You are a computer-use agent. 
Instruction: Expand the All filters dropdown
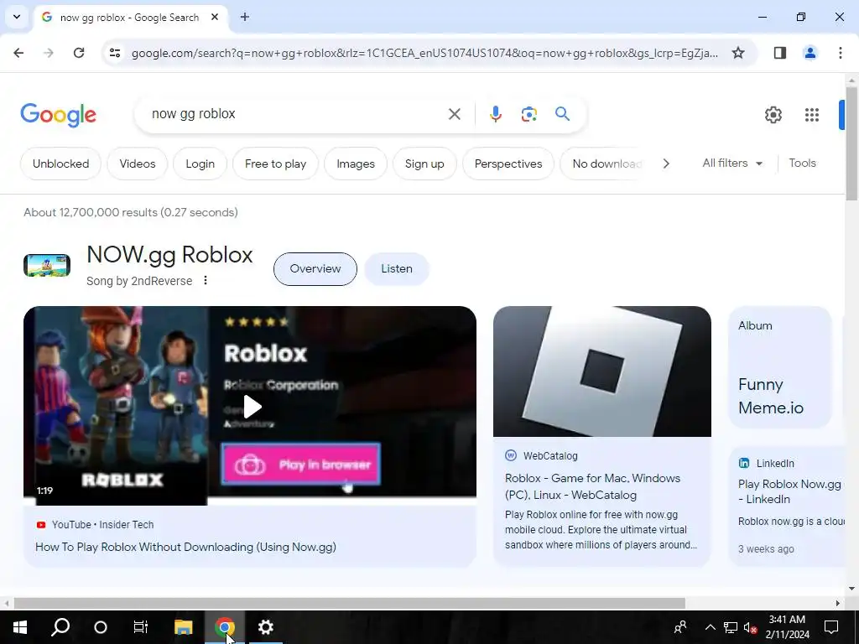(732, 164)
